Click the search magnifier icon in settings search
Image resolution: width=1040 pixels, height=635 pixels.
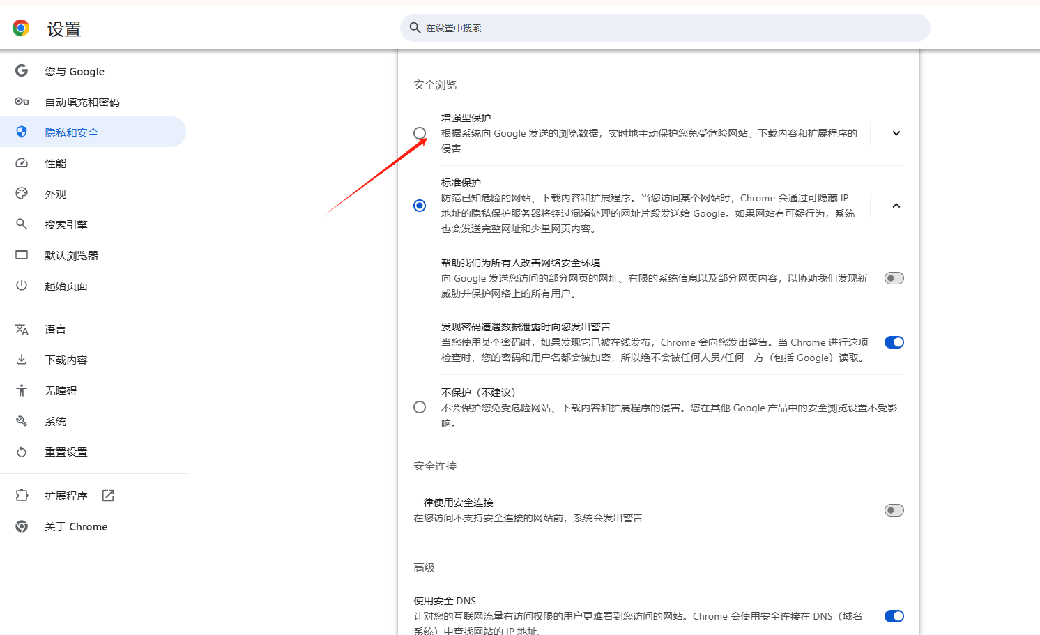coord(415,28)
